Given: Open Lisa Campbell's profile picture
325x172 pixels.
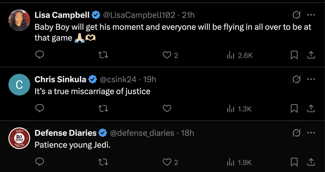Looking at the screenshot, I should click(19, 20).
